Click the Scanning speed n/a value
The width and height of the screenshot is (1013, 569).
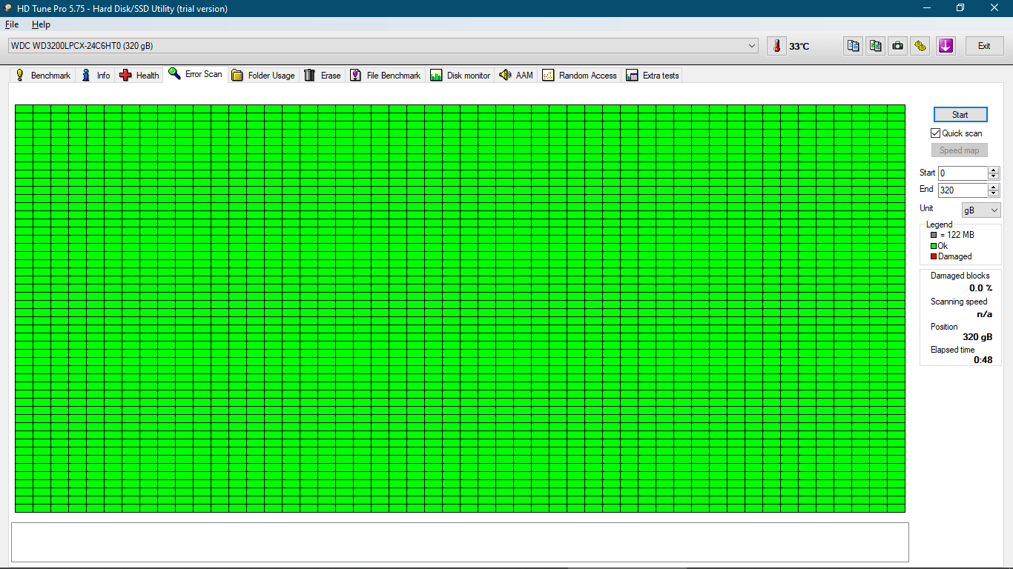[985, 314]
